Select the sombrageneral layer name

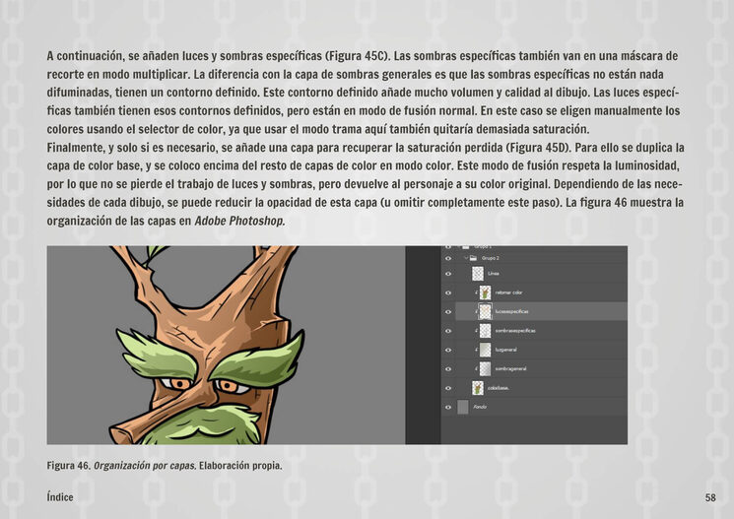coord(510,369)
